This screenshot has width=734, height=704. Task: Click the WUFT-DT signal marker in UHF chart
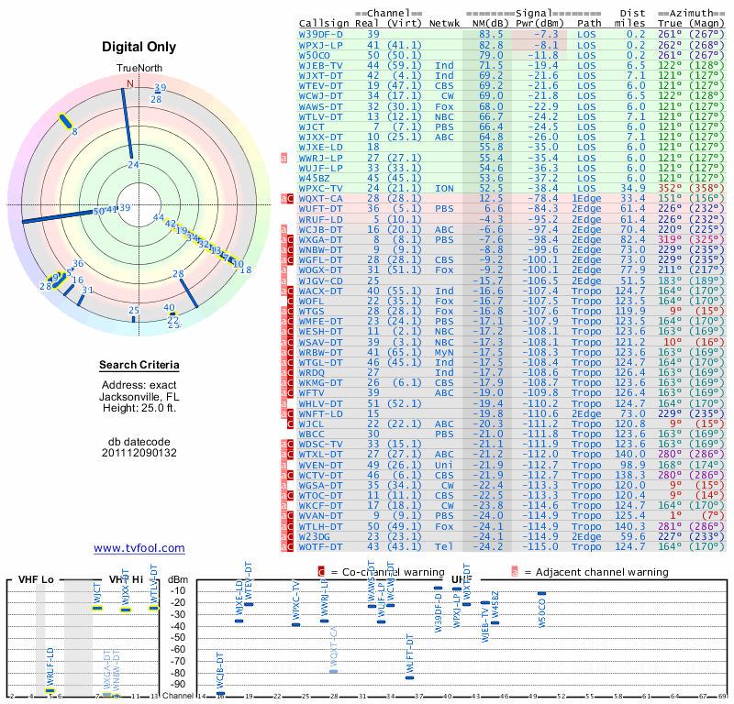(409, 677)
